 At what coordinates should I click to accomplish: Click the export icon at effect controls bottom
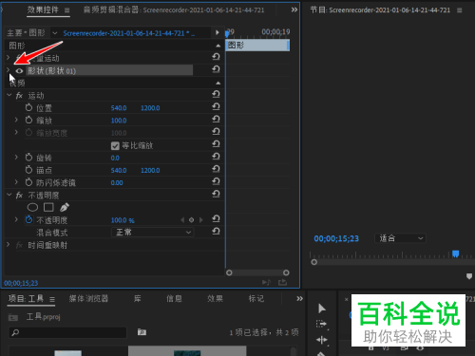[x=282, y=282]
